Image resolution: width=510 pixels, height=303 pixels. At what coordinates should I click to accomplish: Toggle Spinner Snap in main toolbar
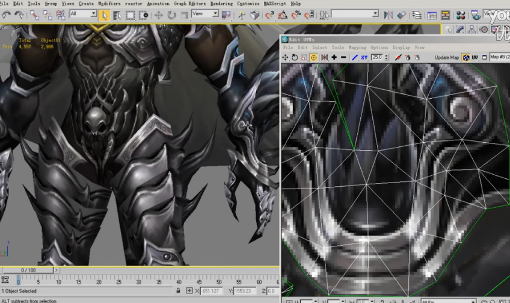coord(309,15)
